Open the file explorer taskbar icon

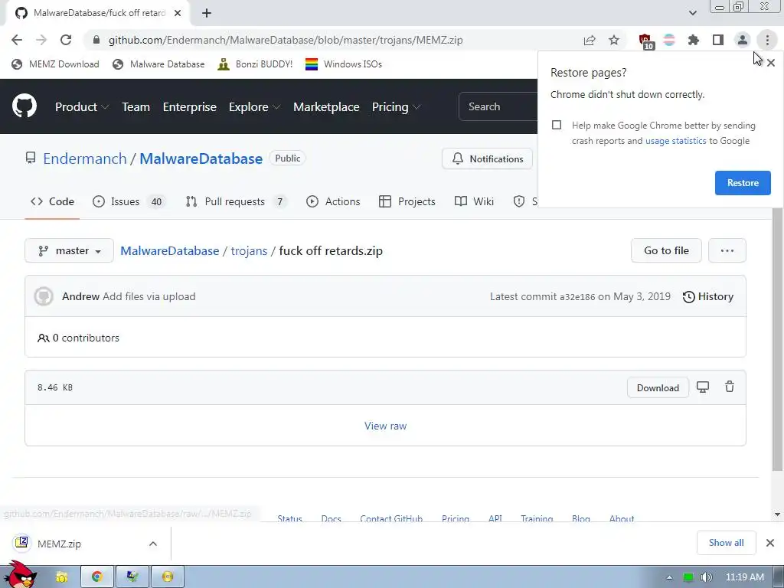pos(61,577)
